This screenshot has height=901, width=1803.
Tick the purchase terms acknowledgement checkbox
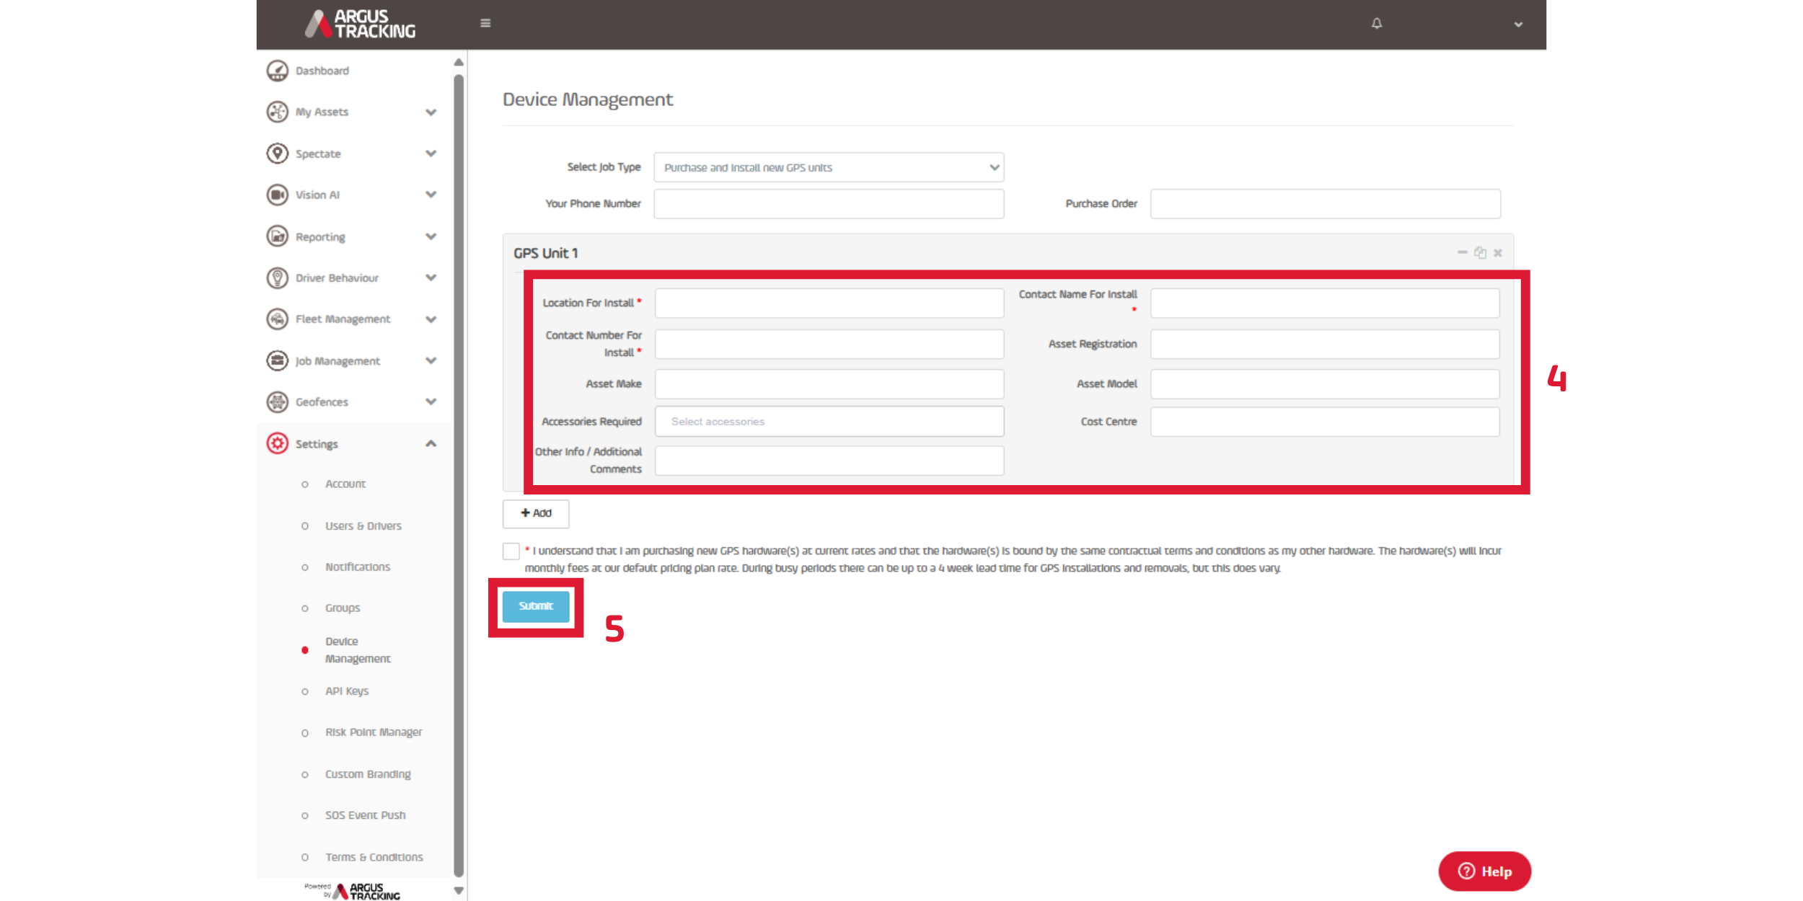[511, 551]
